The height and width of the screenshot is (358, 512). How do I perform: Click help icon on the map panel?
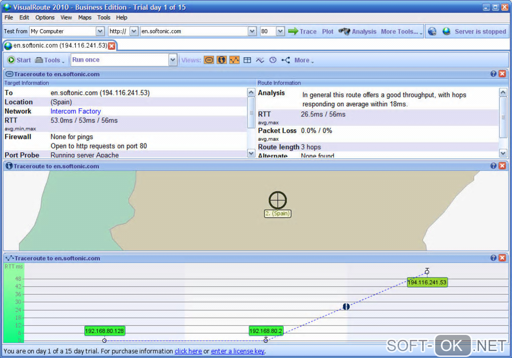[x=493, y=166]
